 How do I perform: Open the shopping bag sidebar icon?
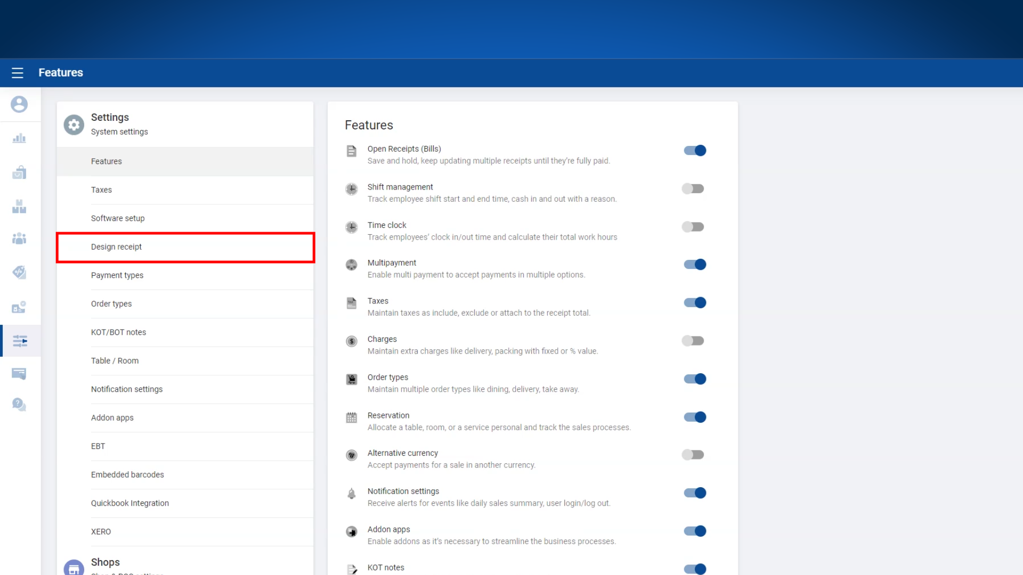click(19, 172)
